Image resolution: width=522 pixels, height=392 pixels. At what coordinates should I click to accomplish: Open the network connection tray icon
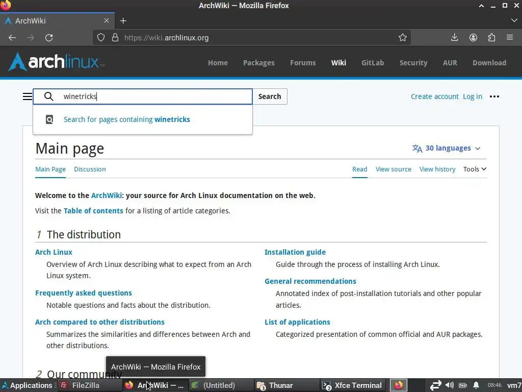point(435,385)
